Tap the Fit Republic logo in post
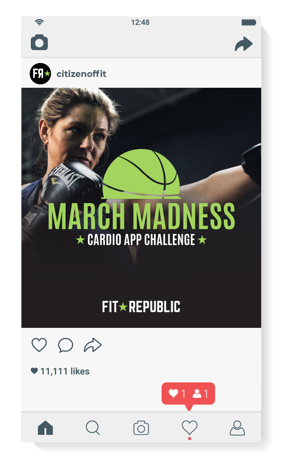The width and height of the screenshot is (288, 464). tap(141, 307)
